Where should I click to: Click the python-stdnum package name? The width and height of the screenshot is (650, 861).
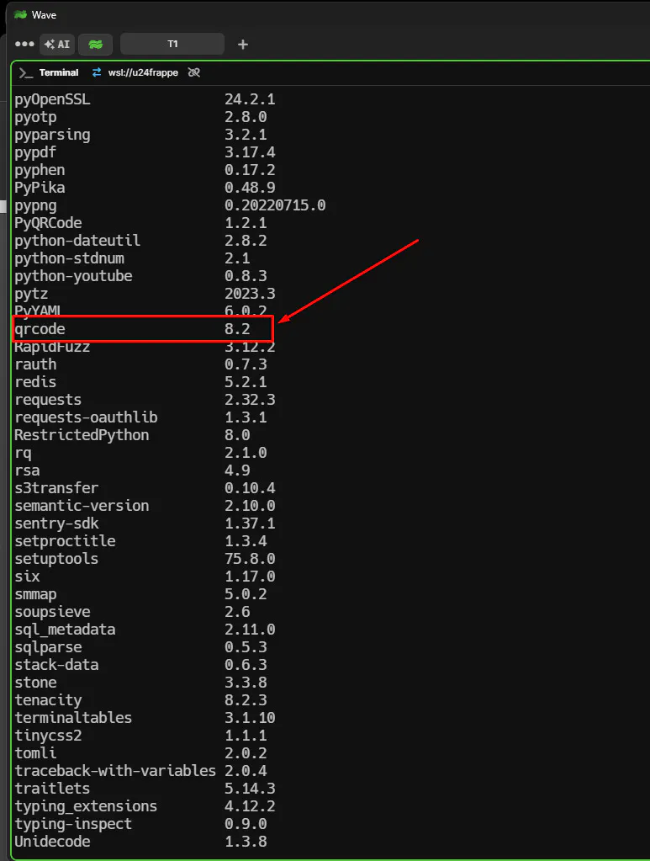(x=70, y=258)
